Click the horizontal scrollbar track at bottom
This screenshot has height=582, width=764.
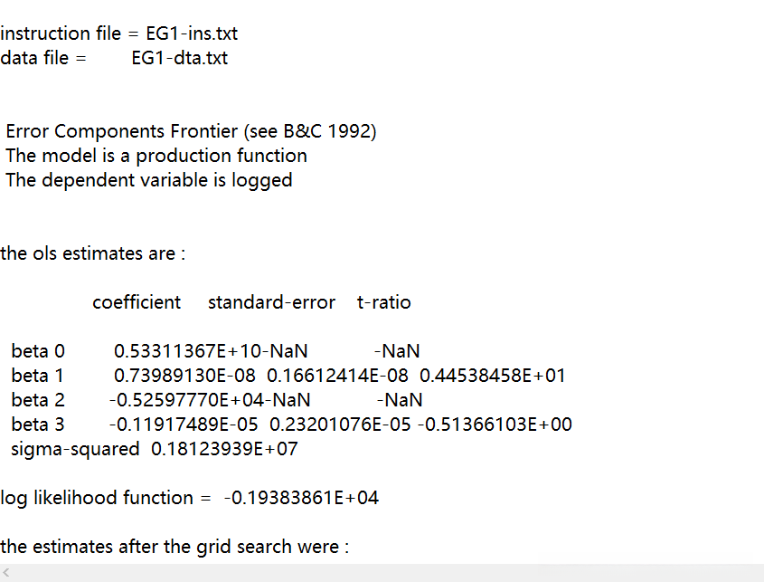tap(382, 573)
